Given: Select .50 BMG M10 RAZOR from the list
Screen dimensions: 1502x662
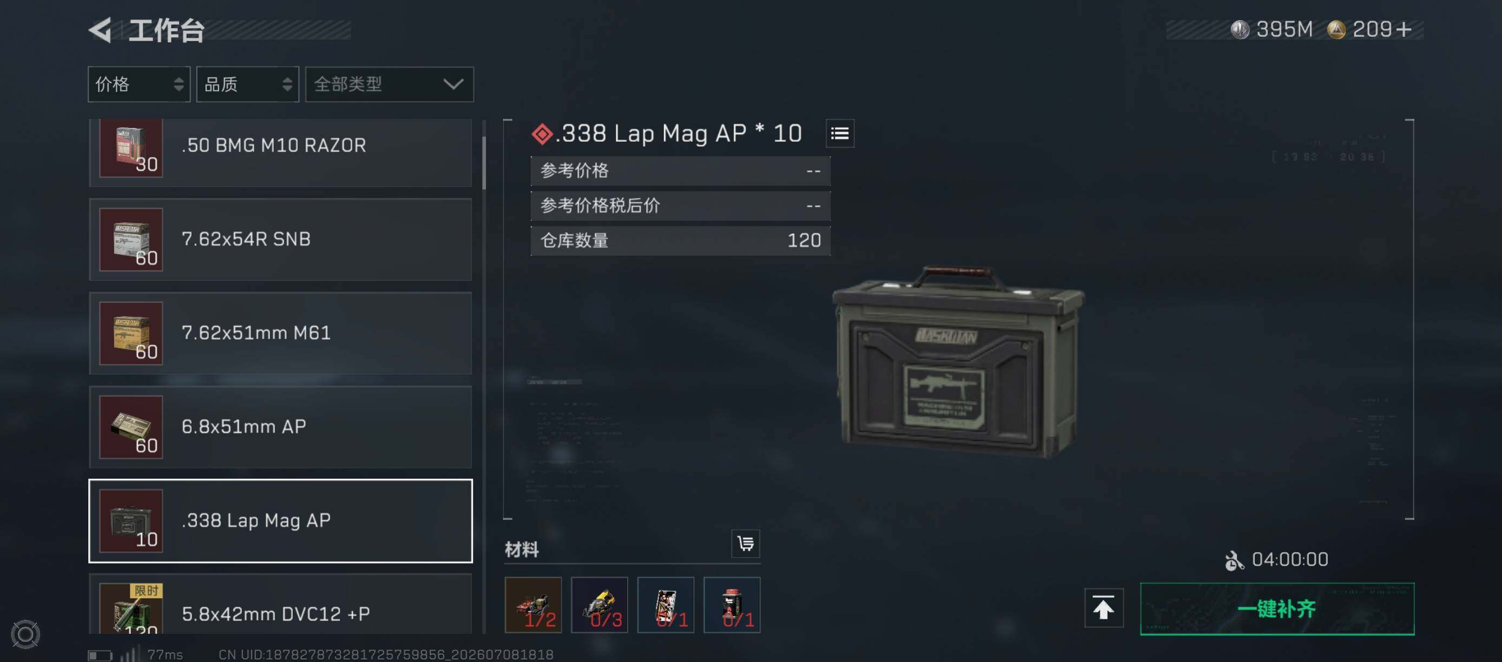Looking at the screenshot, I should (x=280, y=152).
